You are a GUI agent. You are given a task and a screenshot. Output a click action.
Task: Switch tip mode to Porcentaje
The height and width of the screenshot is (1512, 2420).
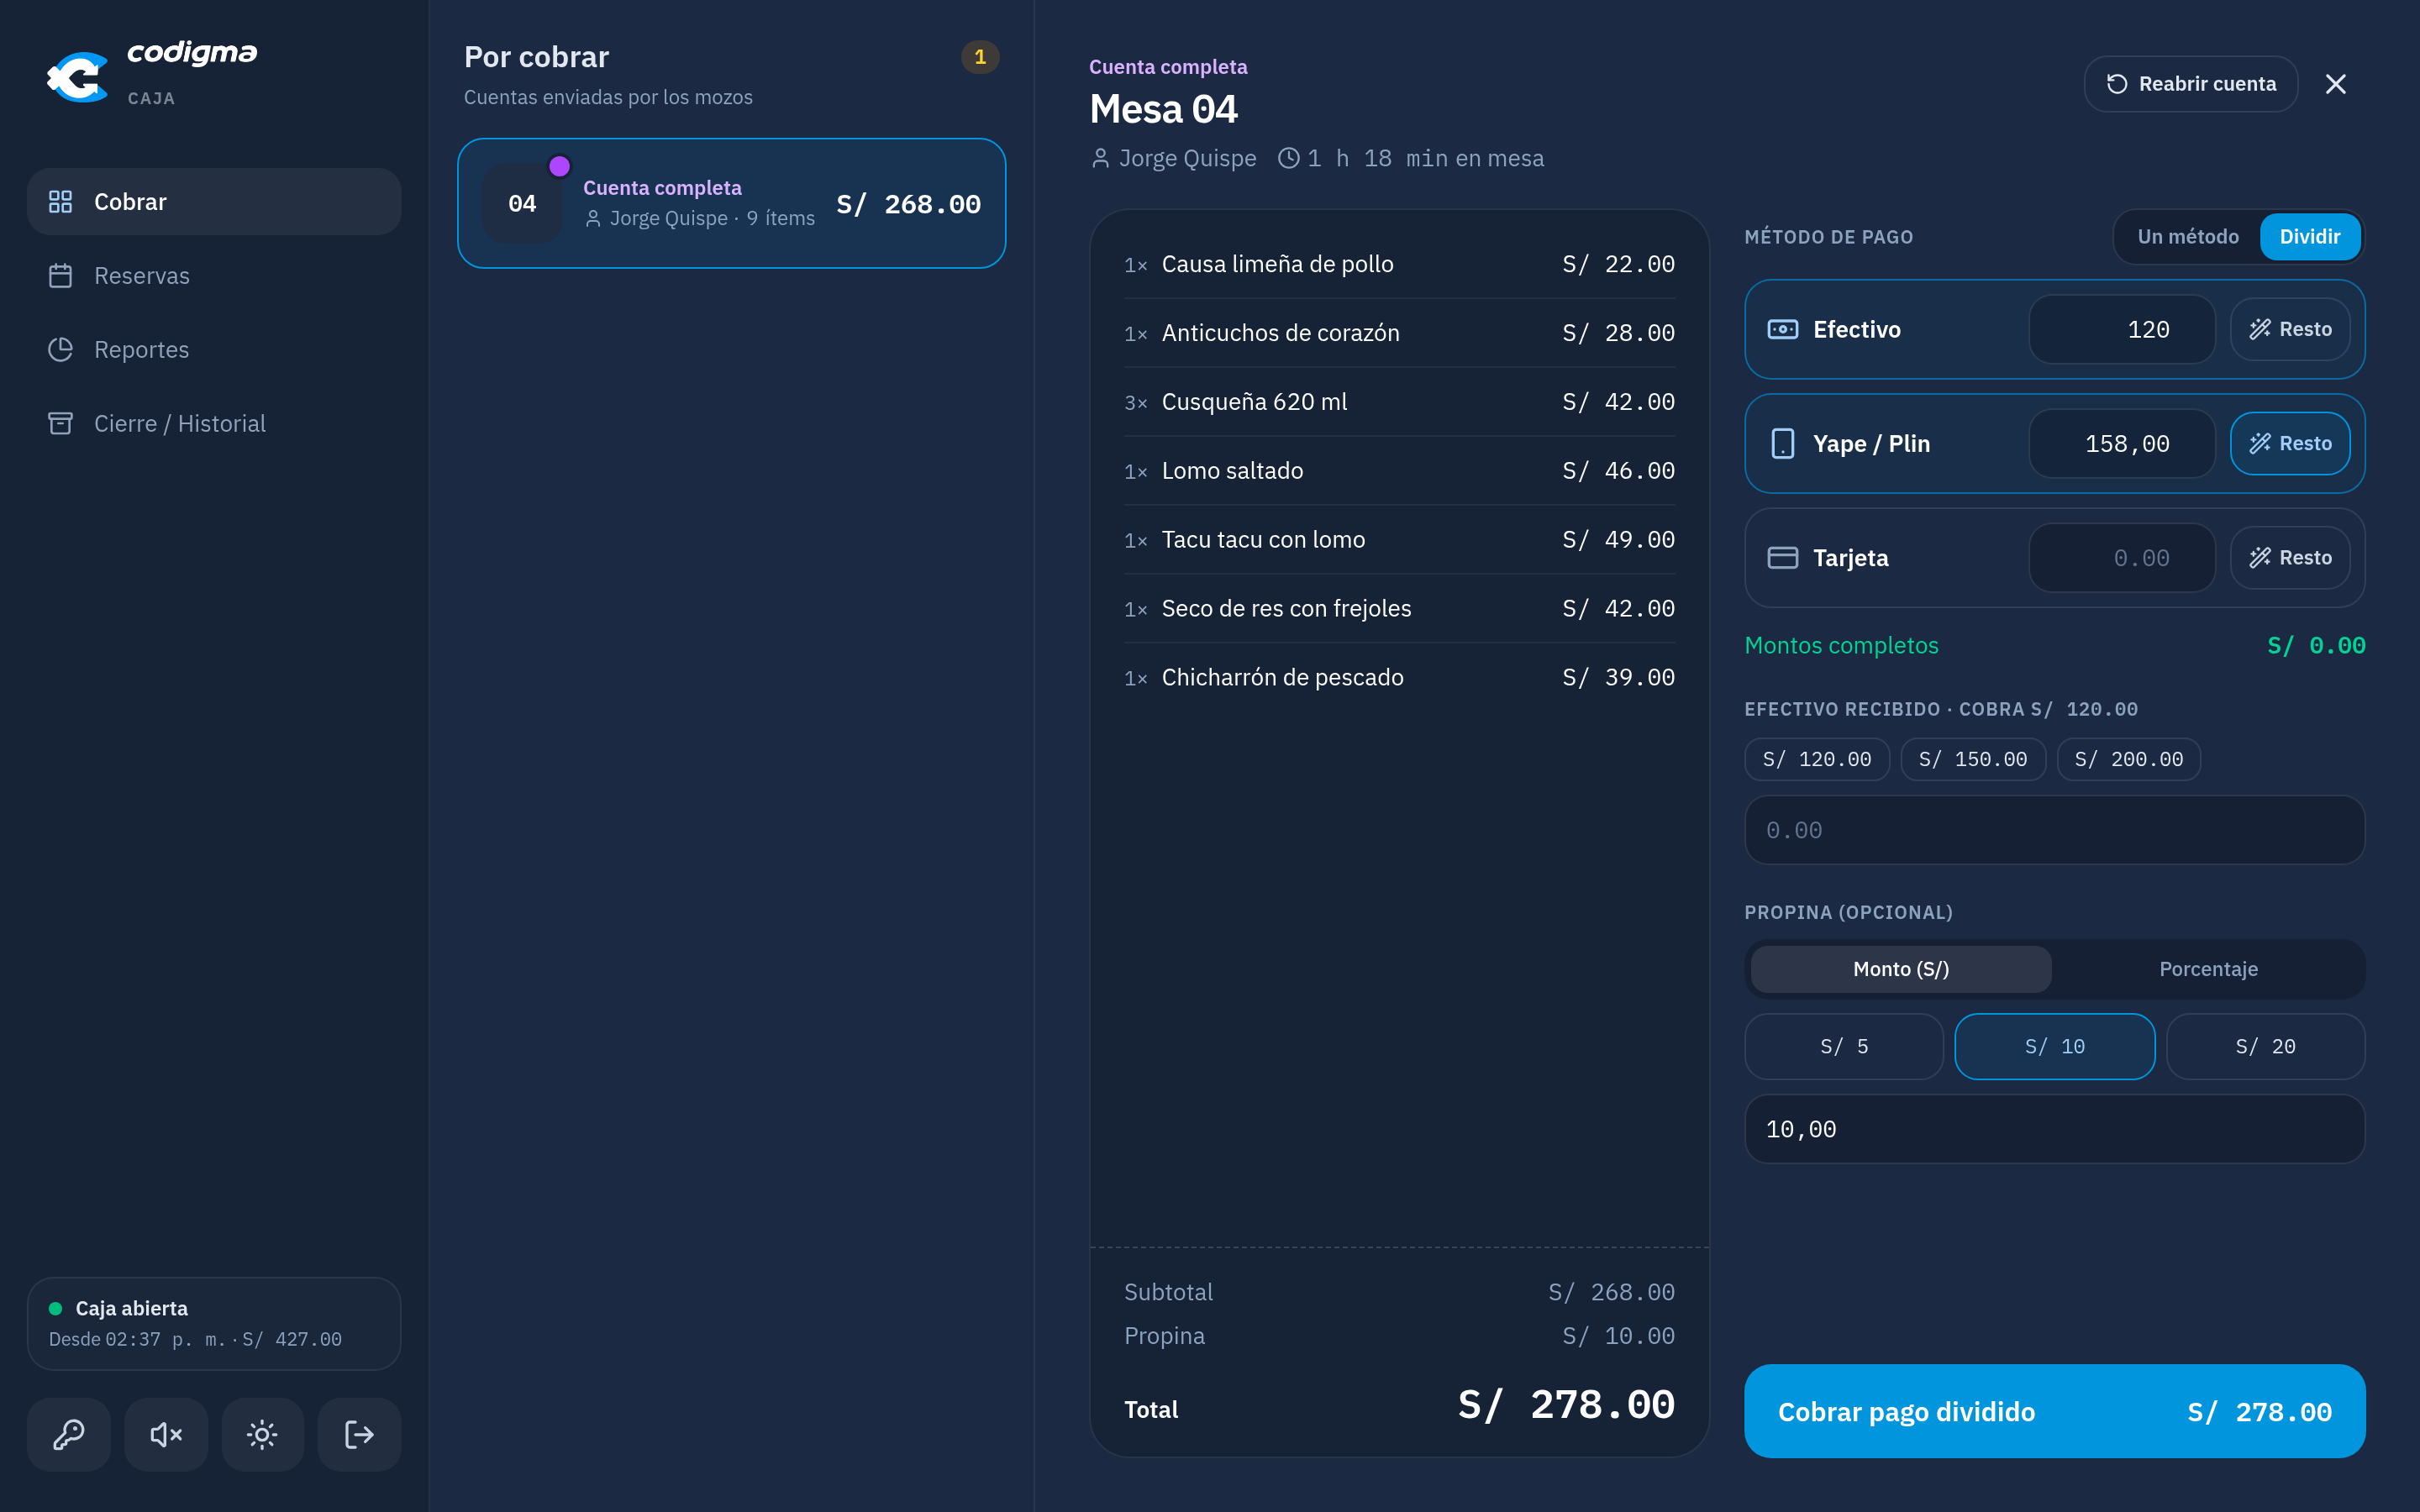(2208, 968)
